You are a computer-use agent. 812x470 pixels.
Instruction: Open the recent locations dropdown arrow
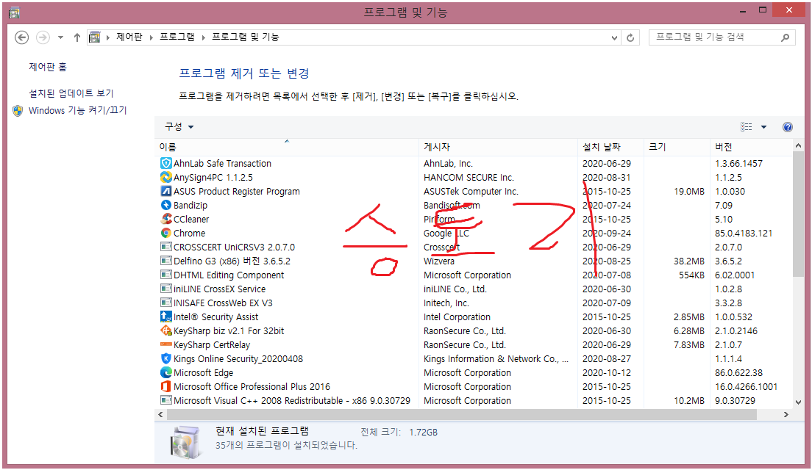tap(60, 37)
